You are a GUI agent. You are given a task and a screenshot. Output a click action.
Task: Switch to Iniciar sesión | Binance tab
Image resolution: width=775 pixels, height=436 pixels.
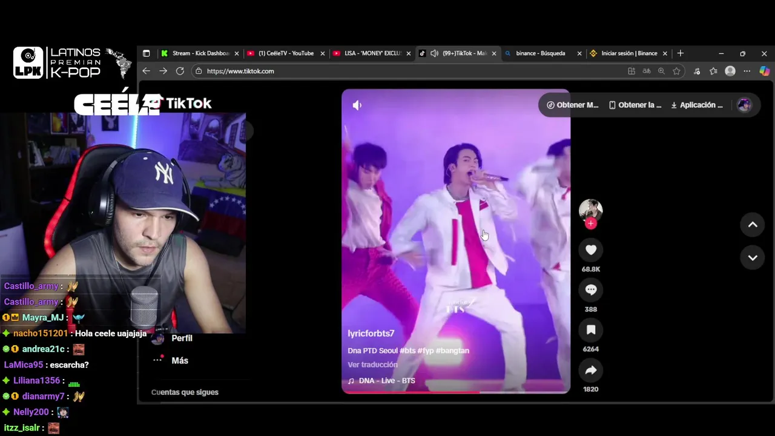(x=629, y=53)
